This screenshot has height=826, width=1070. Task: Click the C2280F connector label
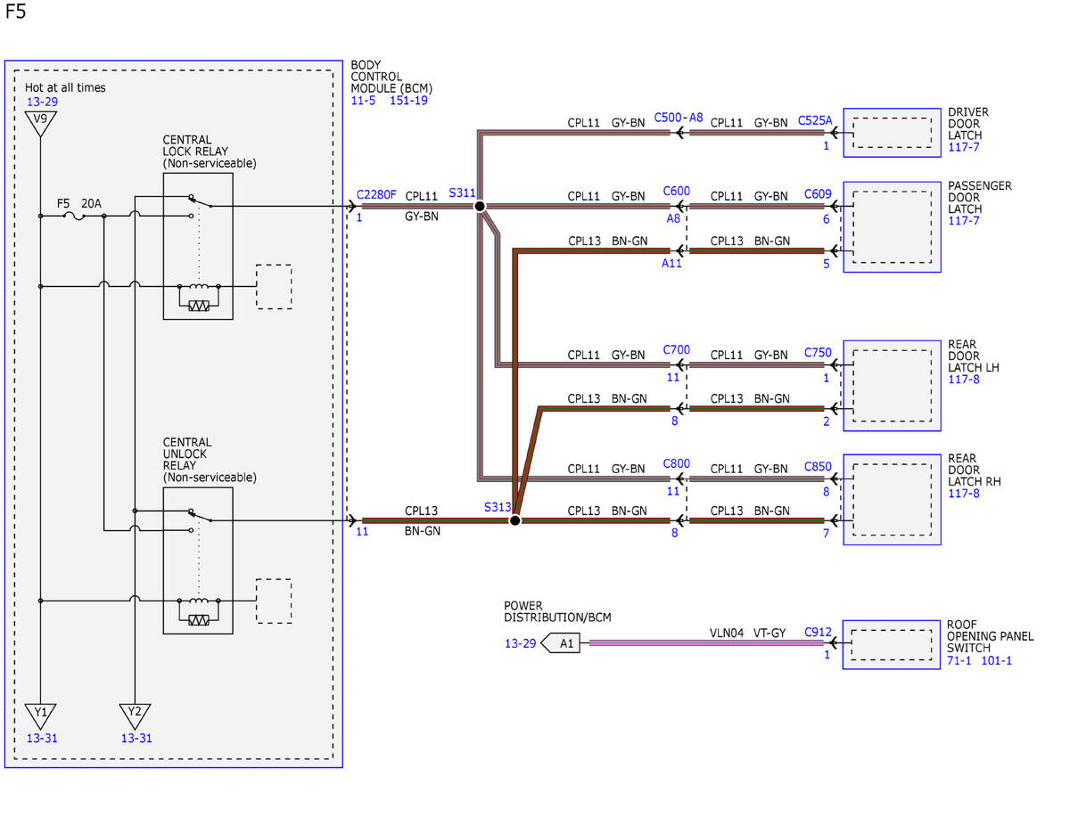click(x=376, y=194)
